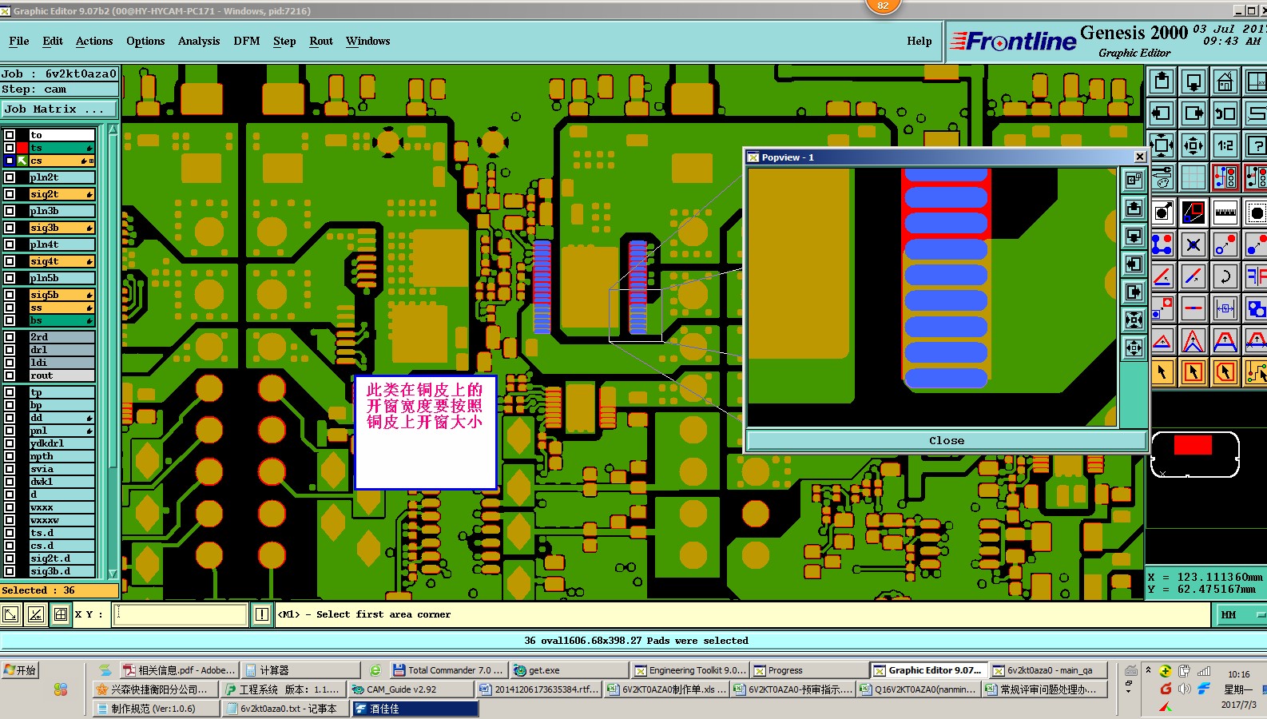Viewport: 1267px width, 719px height.
Task: Open the Analysis menu
Action: pyautogui.click(x=199, y=41)
